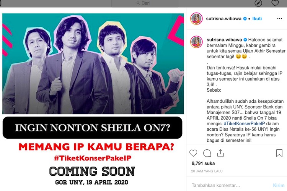Open the three-dot more options menu
The width and height of the screenshot is (287, 191).
click(279, 18)
